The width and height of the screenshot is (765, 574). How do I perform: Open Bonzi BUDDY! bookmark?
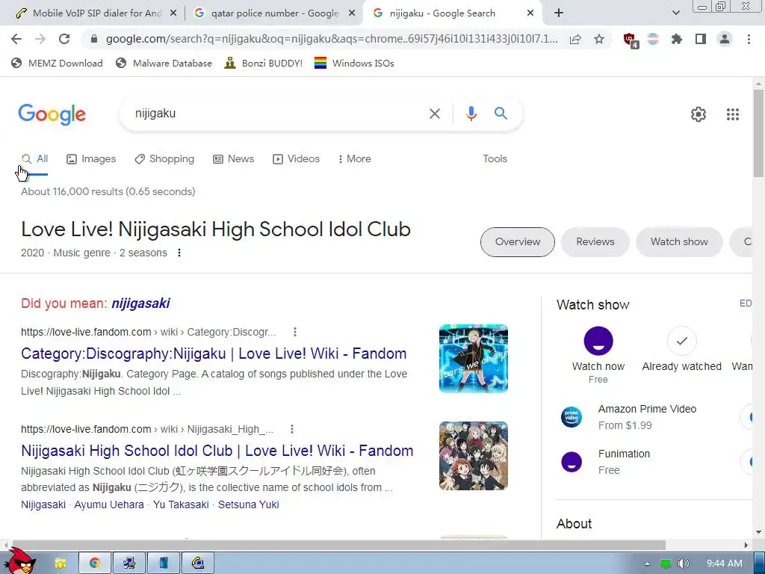pyautogui.click(x=264, y=63)
